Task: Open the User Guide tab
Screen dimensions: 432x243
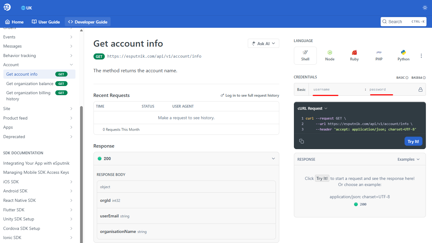Action: [46, 22]
